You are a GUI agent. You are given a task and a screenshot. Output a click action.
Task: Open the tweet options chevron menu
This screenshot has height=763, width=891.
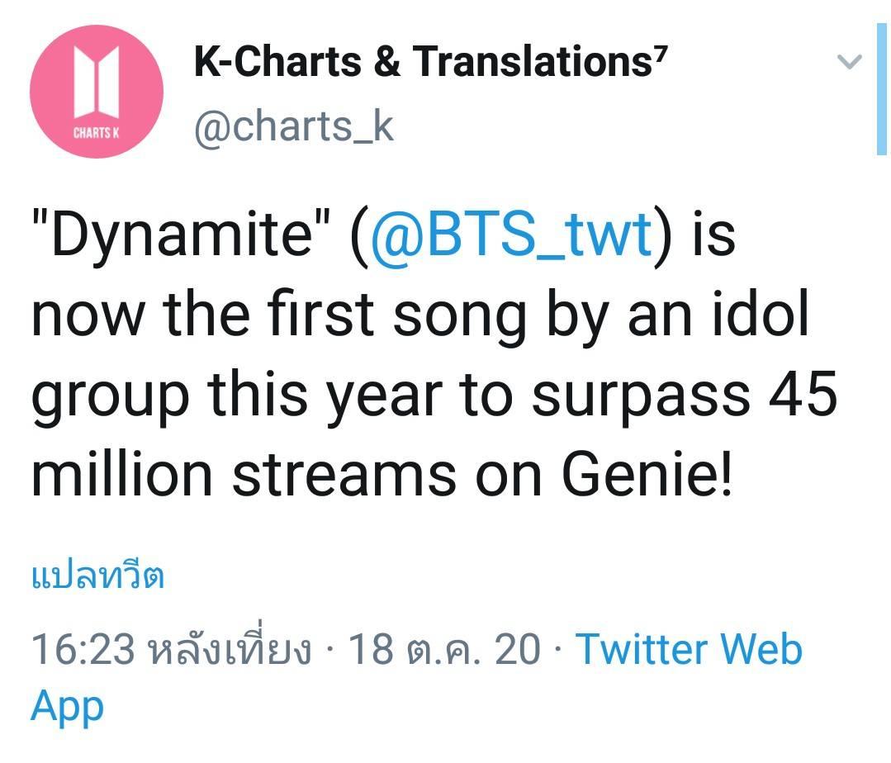pos(849,62)
